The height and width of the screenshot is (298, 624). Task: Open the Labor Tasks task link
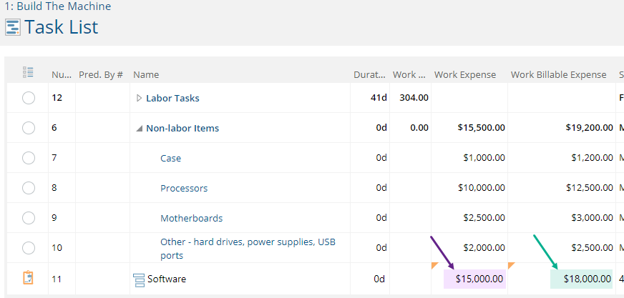(172, 98)
